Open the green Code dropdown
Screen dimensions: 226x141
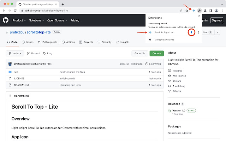[x=156, y=53]
